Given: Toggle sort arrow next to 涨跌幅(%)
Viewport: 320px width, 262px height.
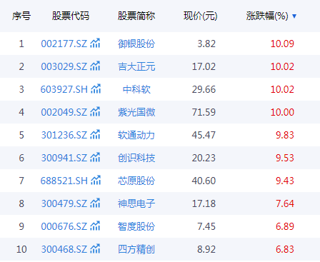Looking at the screenshot, I should click(294, 16).
